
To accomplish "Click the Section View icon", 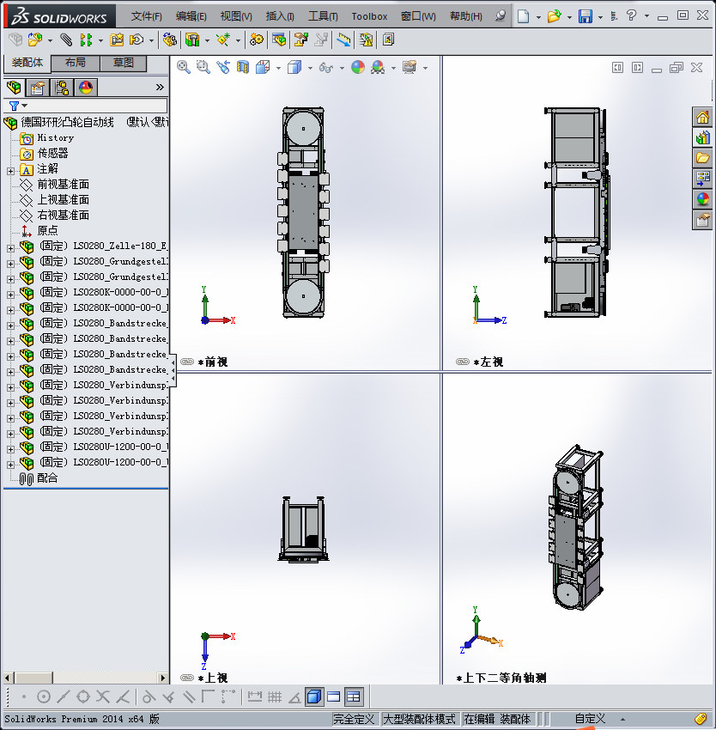I will tap(243, 68).
